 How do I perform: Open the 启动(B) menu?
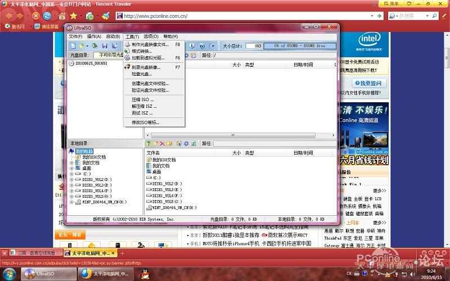113,37
